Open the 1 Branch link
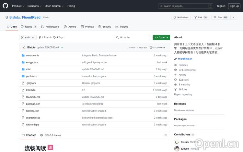 [x=45, y=37]
